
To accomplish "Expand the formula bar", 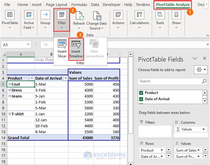I will point(208,45).
